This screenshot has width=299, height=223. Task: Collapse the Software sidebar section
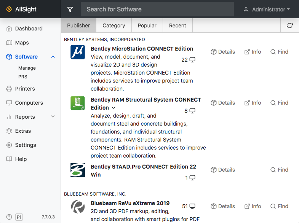coord(53,57)
